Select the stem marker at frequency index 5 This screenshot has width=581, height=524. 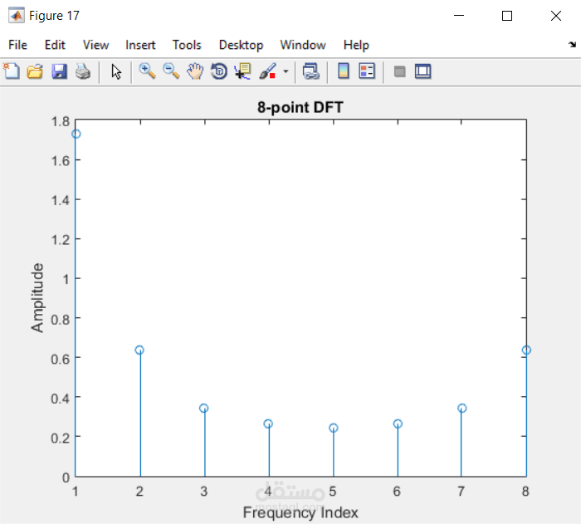click(x=333, y=428)
